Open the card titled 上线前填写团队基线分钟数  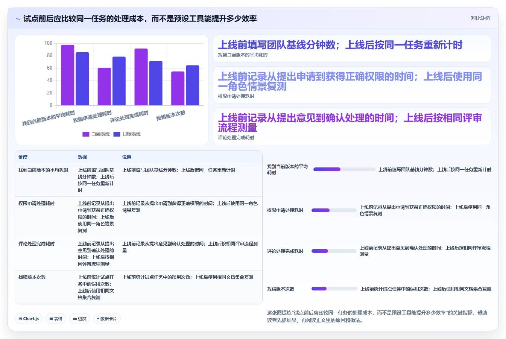point(352,49)
